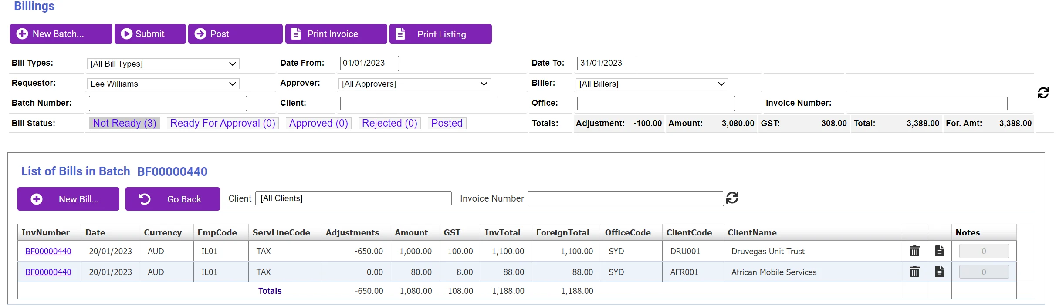The width and height of the screenshot is (1056, 306).
Task: Switch to Ready For Approval (0) status
Action: [223, 123]
